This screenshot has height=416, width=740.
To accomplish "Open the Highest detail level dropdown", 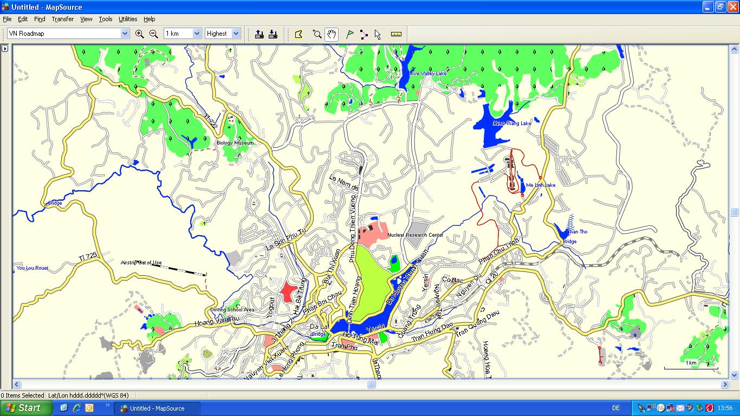I will (236, 34).
